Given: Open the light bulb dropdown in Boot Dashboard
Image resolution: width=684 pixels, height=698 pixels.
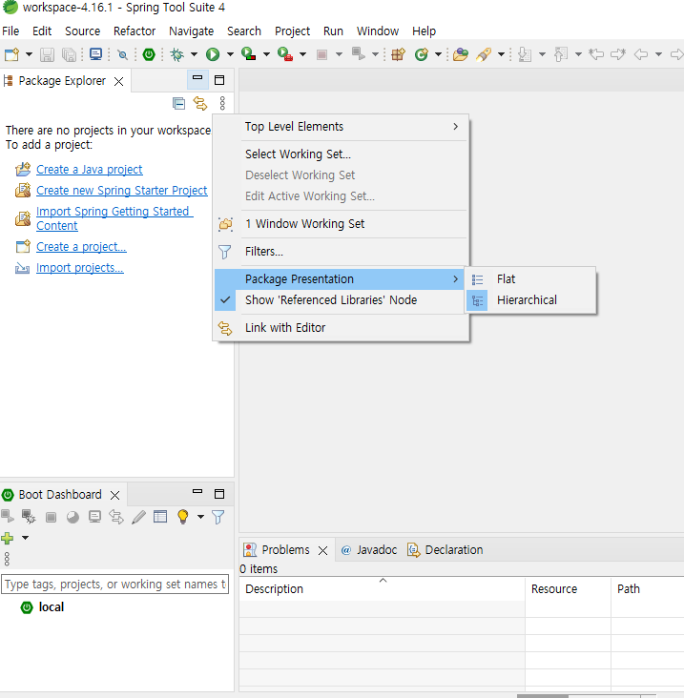Looking at the screenshot, I should tap(201, 517).
